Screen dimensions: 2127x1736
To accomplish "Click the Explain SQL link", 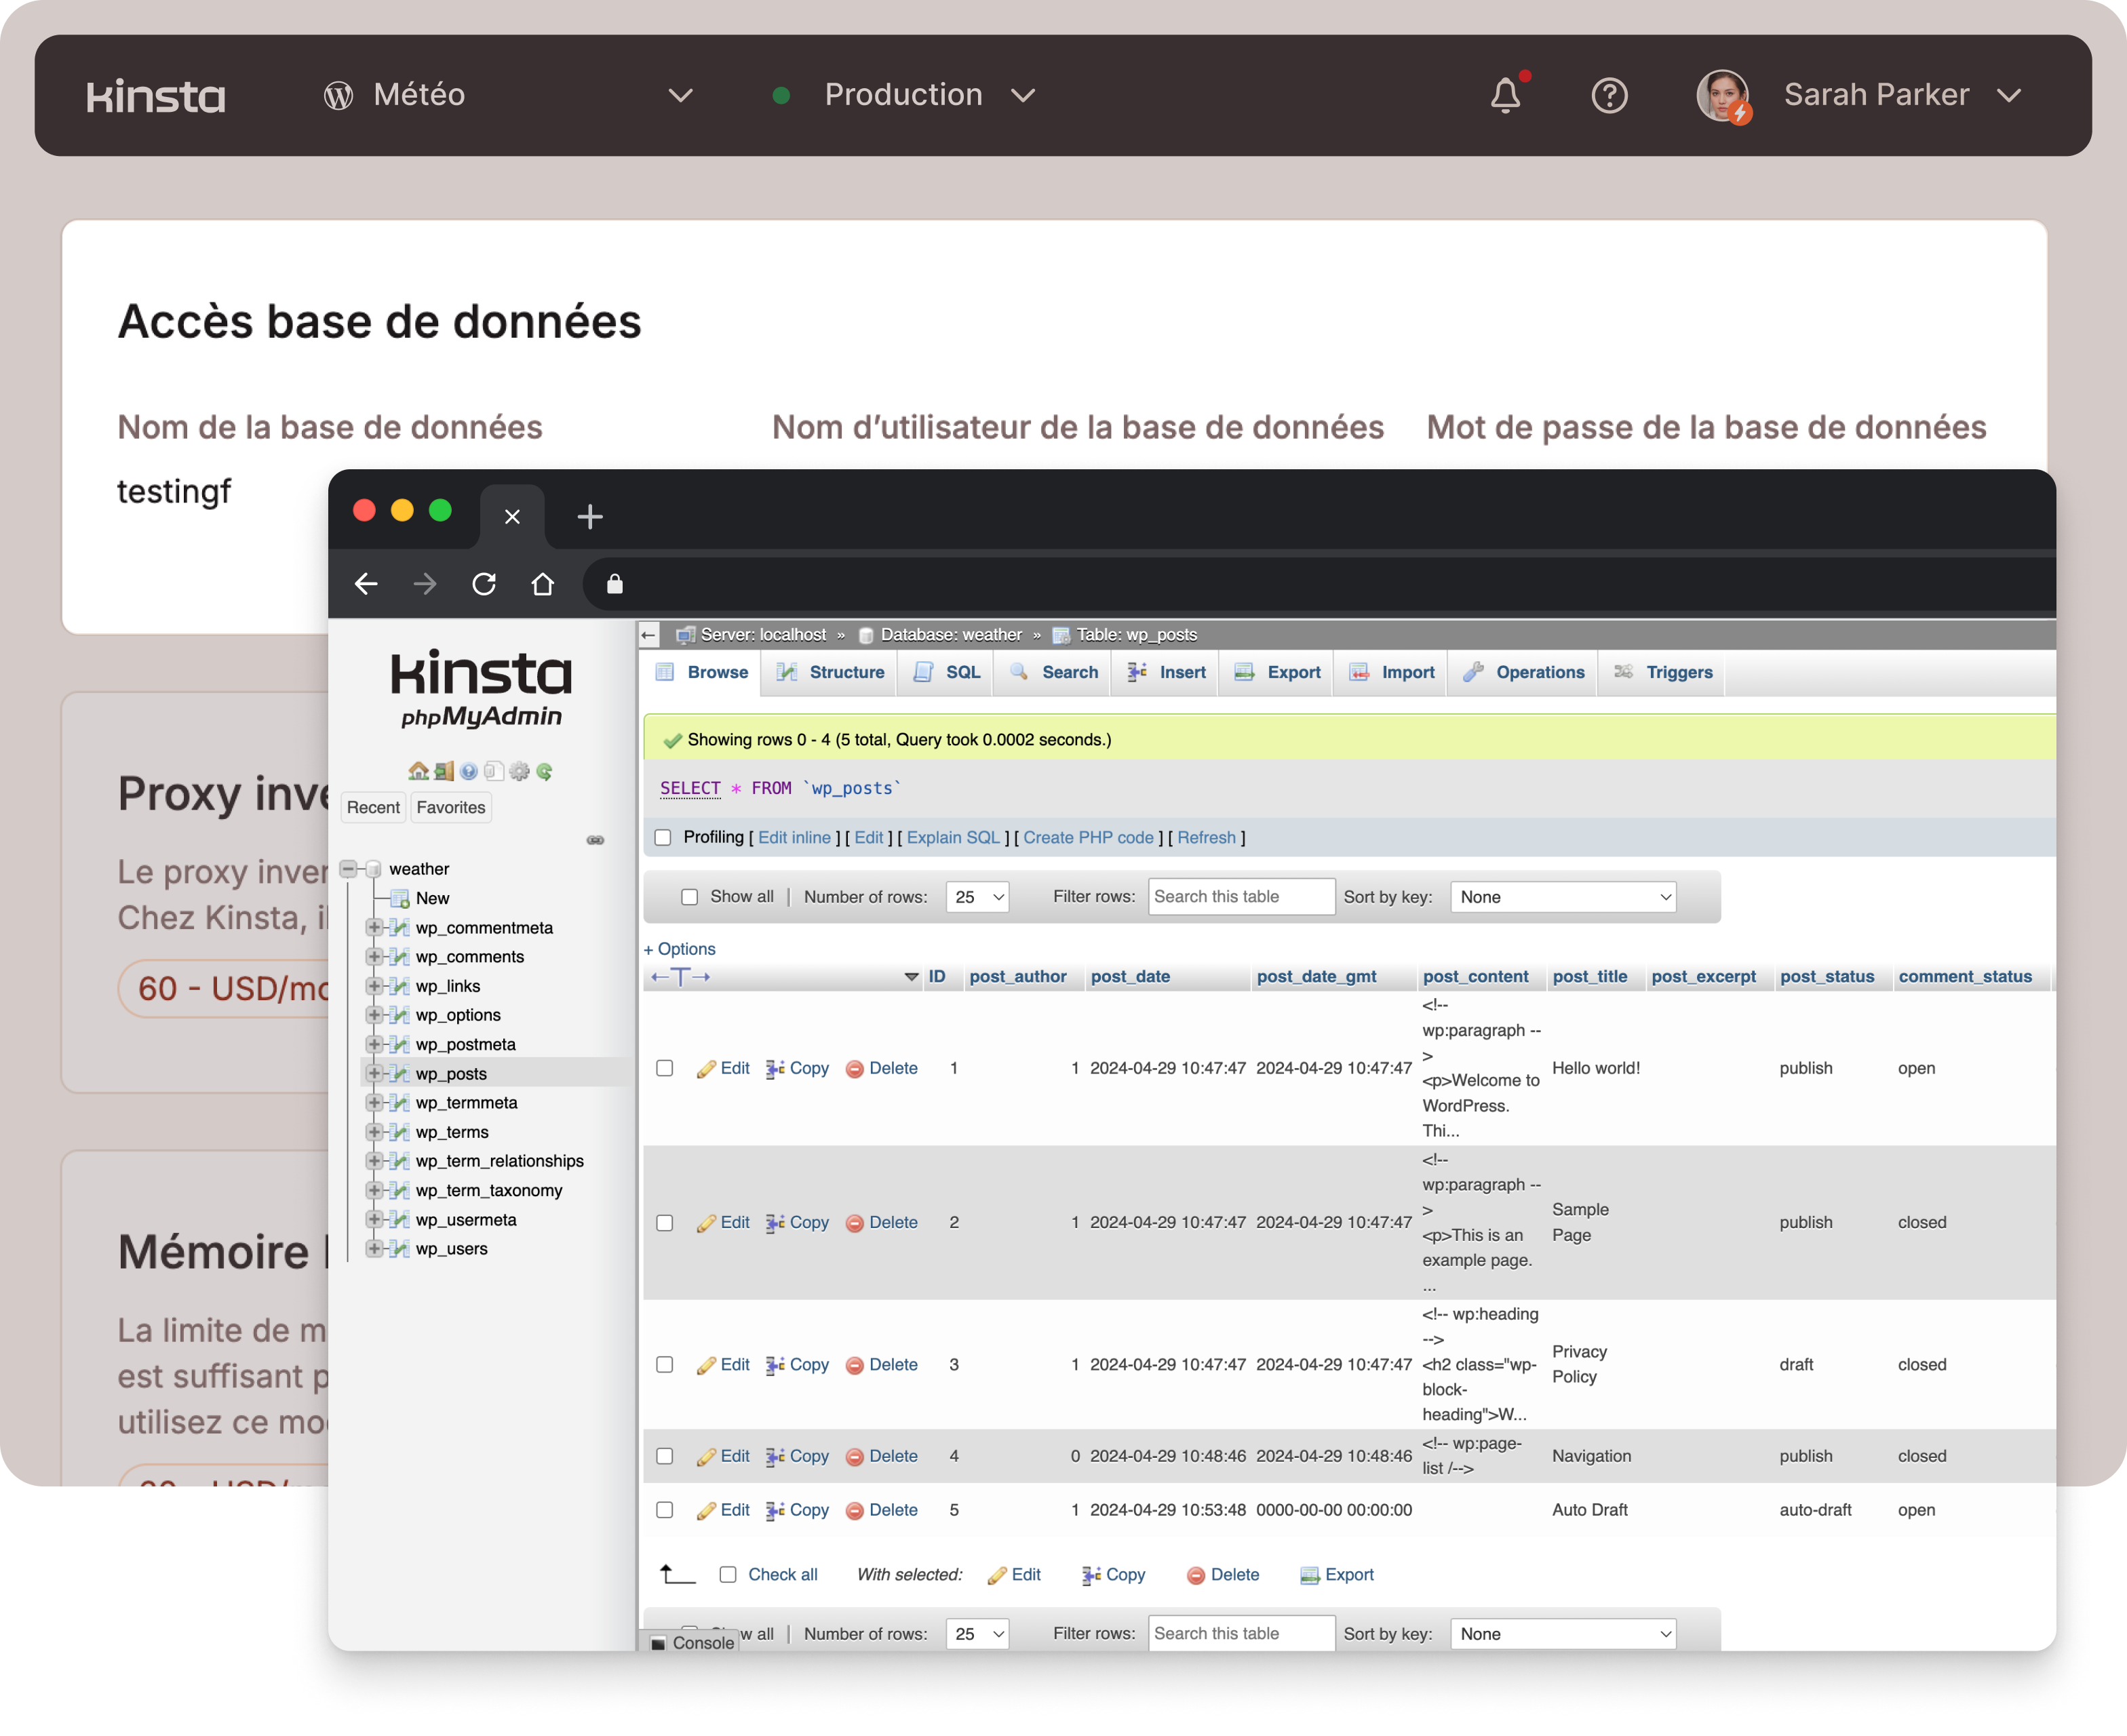I will coord(952,838).
